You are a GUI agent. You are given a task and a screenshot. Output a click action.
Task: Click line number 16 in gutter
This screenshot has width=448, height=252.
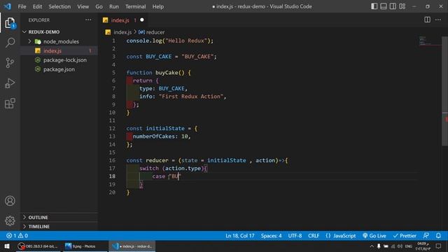click(x=112, y=160)
